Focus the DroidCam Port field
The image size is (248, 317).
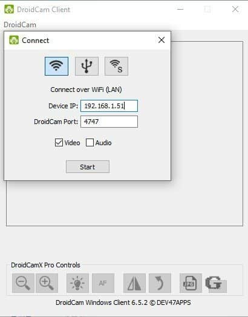pyautogui.click(x=109, y=122)
